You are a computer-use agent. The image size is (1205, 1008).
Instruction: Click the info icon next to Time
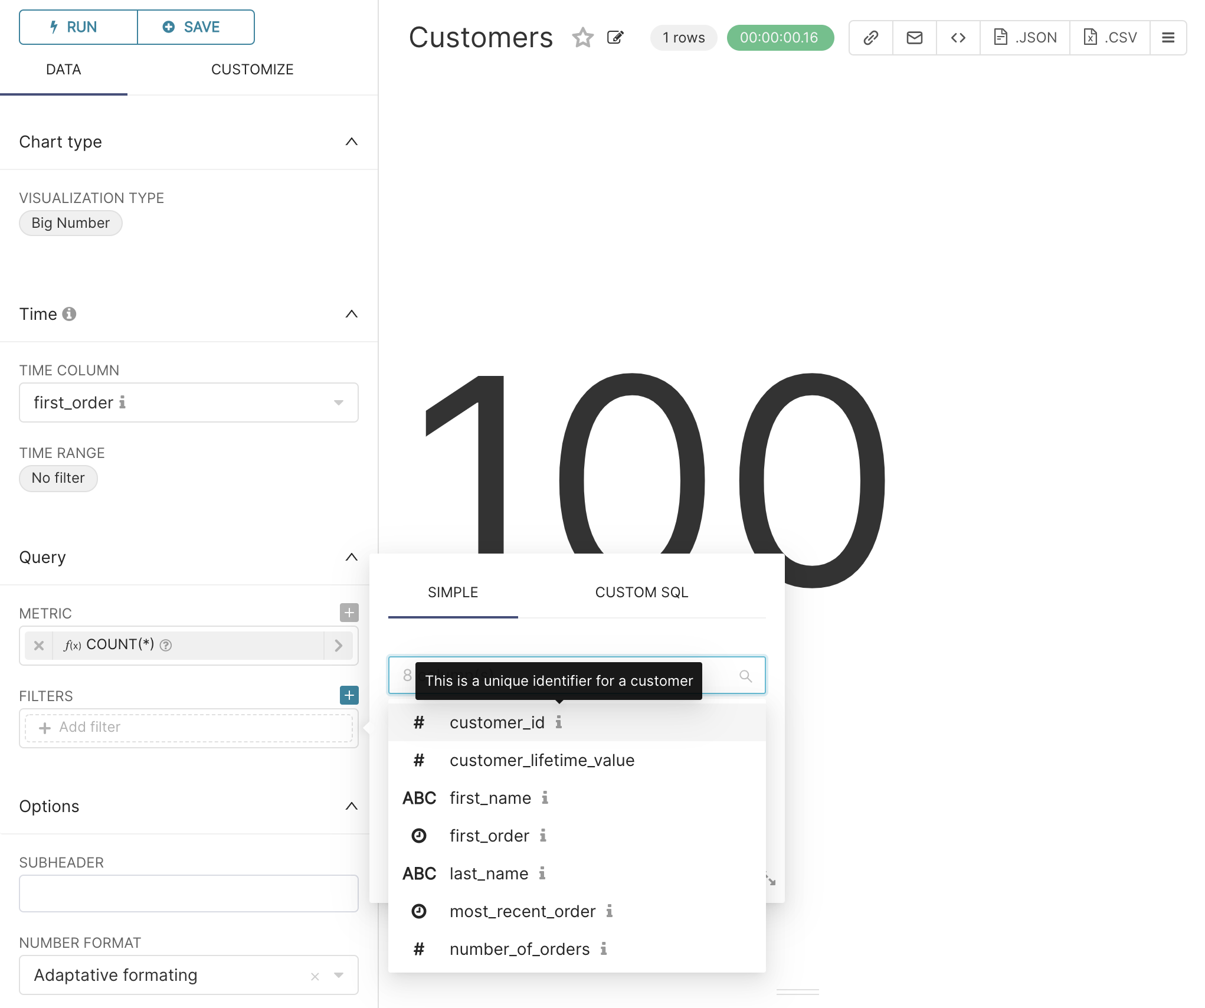69,314
